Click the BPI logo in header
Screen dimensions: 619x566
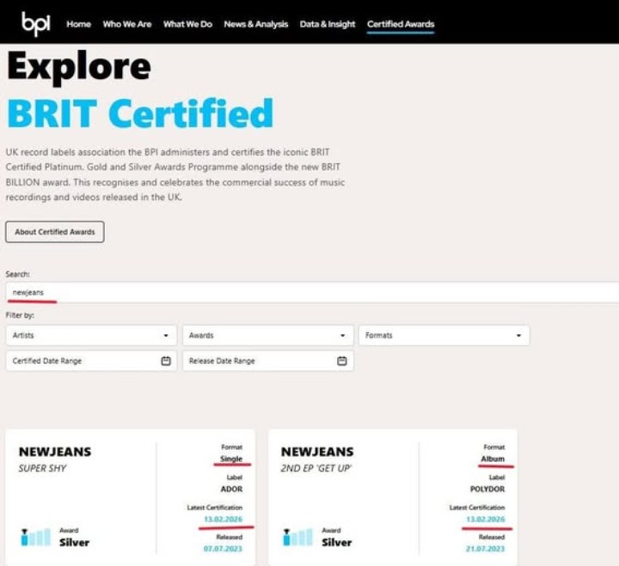tap(35, 23)
